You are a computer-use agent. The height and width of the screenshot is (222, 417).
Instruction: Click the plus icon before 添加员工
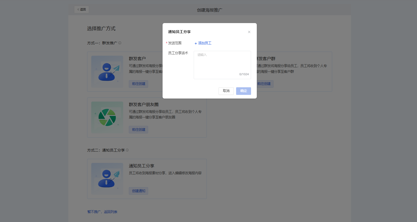tap(196, 44)
